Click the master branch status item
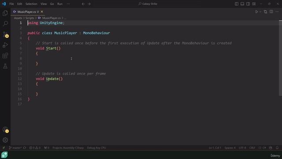 pyautogui.click(x=15, y=148)
